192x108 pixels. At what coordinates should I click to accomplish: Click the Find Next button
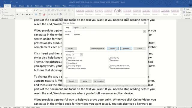point(126,49)
